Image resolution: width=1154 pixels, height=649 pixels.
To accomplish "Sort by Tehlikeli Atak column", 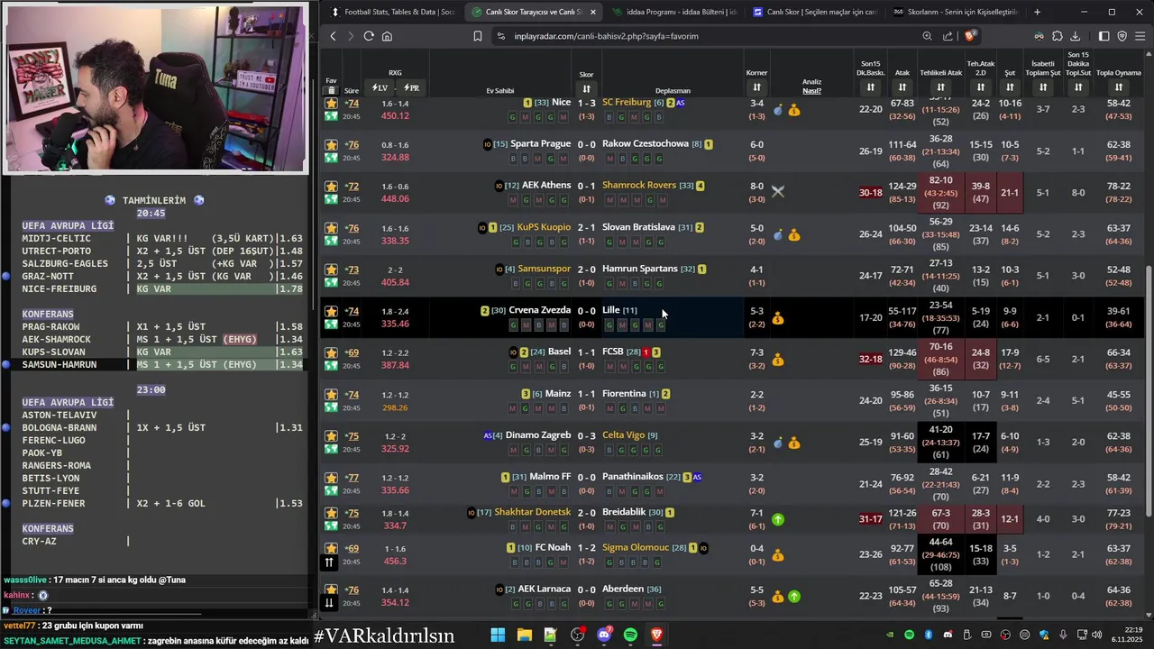I will point(940,87).
